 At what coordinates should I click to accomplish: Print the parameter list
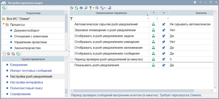[81, 8]
